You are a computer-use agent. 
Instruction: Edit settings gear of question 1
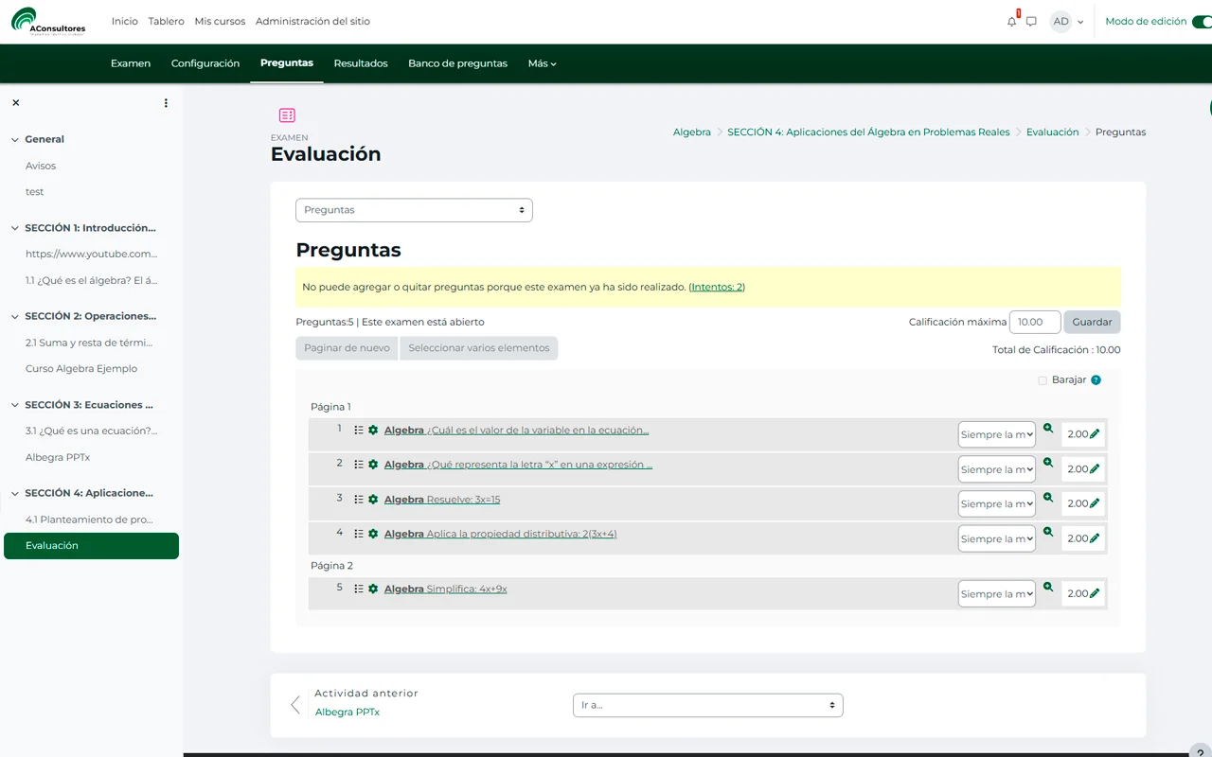click(373, 430)
